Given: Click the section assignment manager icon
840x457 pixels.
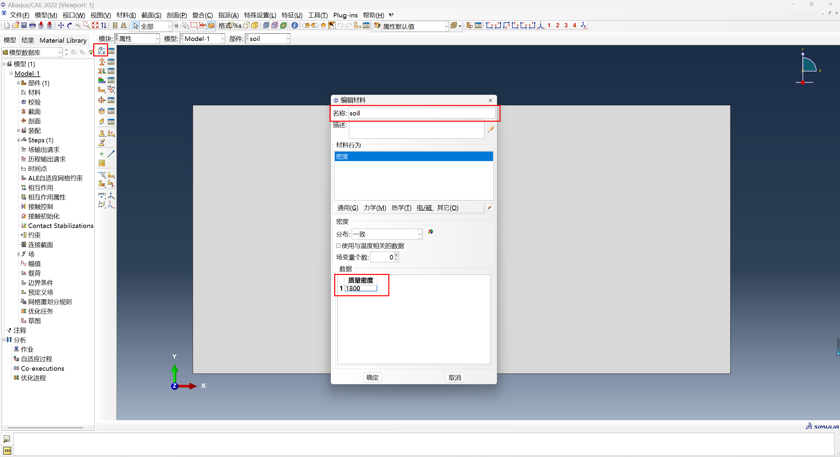Looking at the screenshot, I should [111, 71].
